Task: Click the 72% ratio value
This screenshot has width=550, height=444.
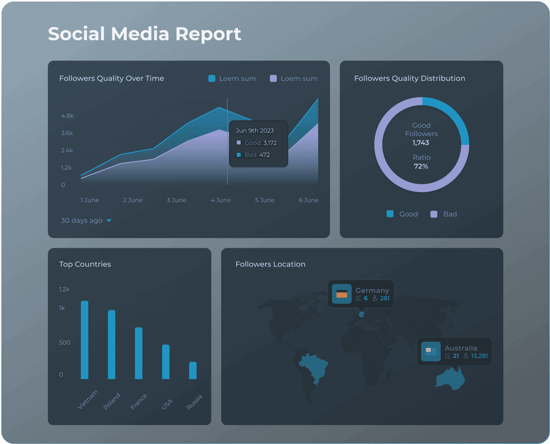Action: pyautogui.click(x=421, y=166)
